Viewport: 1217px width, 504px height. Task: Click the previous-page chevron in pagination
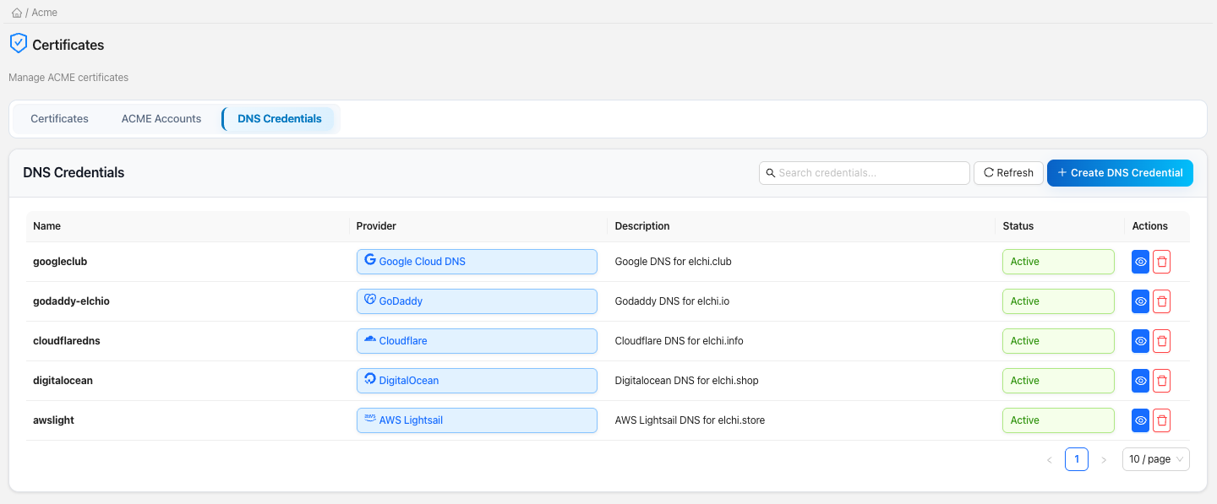[x=1050, y=458]
